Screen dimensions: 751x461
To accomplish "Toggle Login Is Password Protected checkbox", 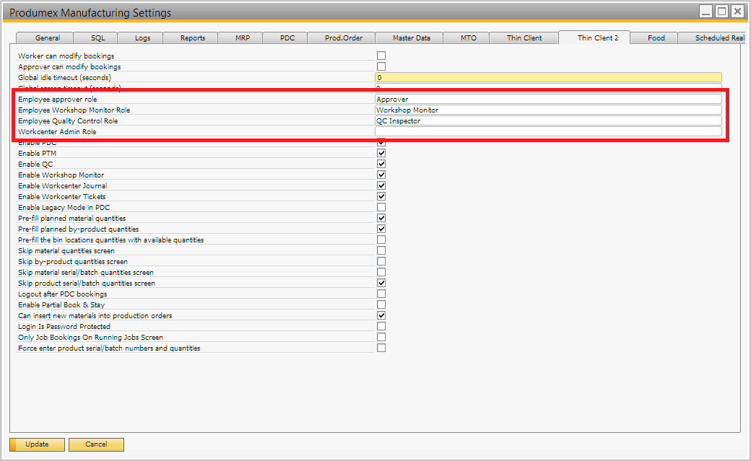I will 381,326.
